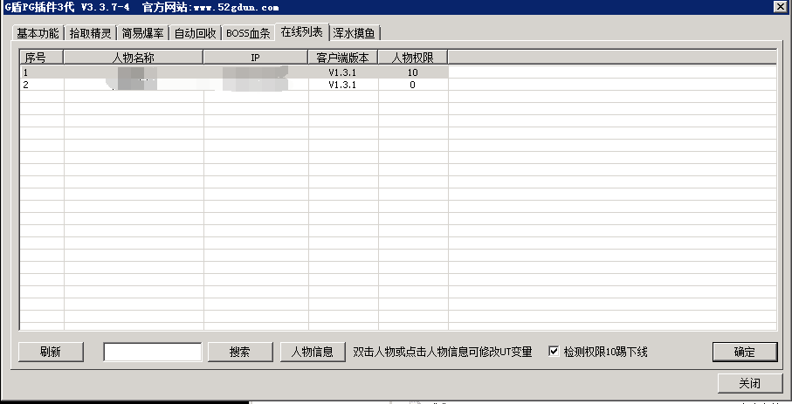Sort by the 客户端版本 column header
The height and width of the screenshot is (404, 792).
point(343,58)
